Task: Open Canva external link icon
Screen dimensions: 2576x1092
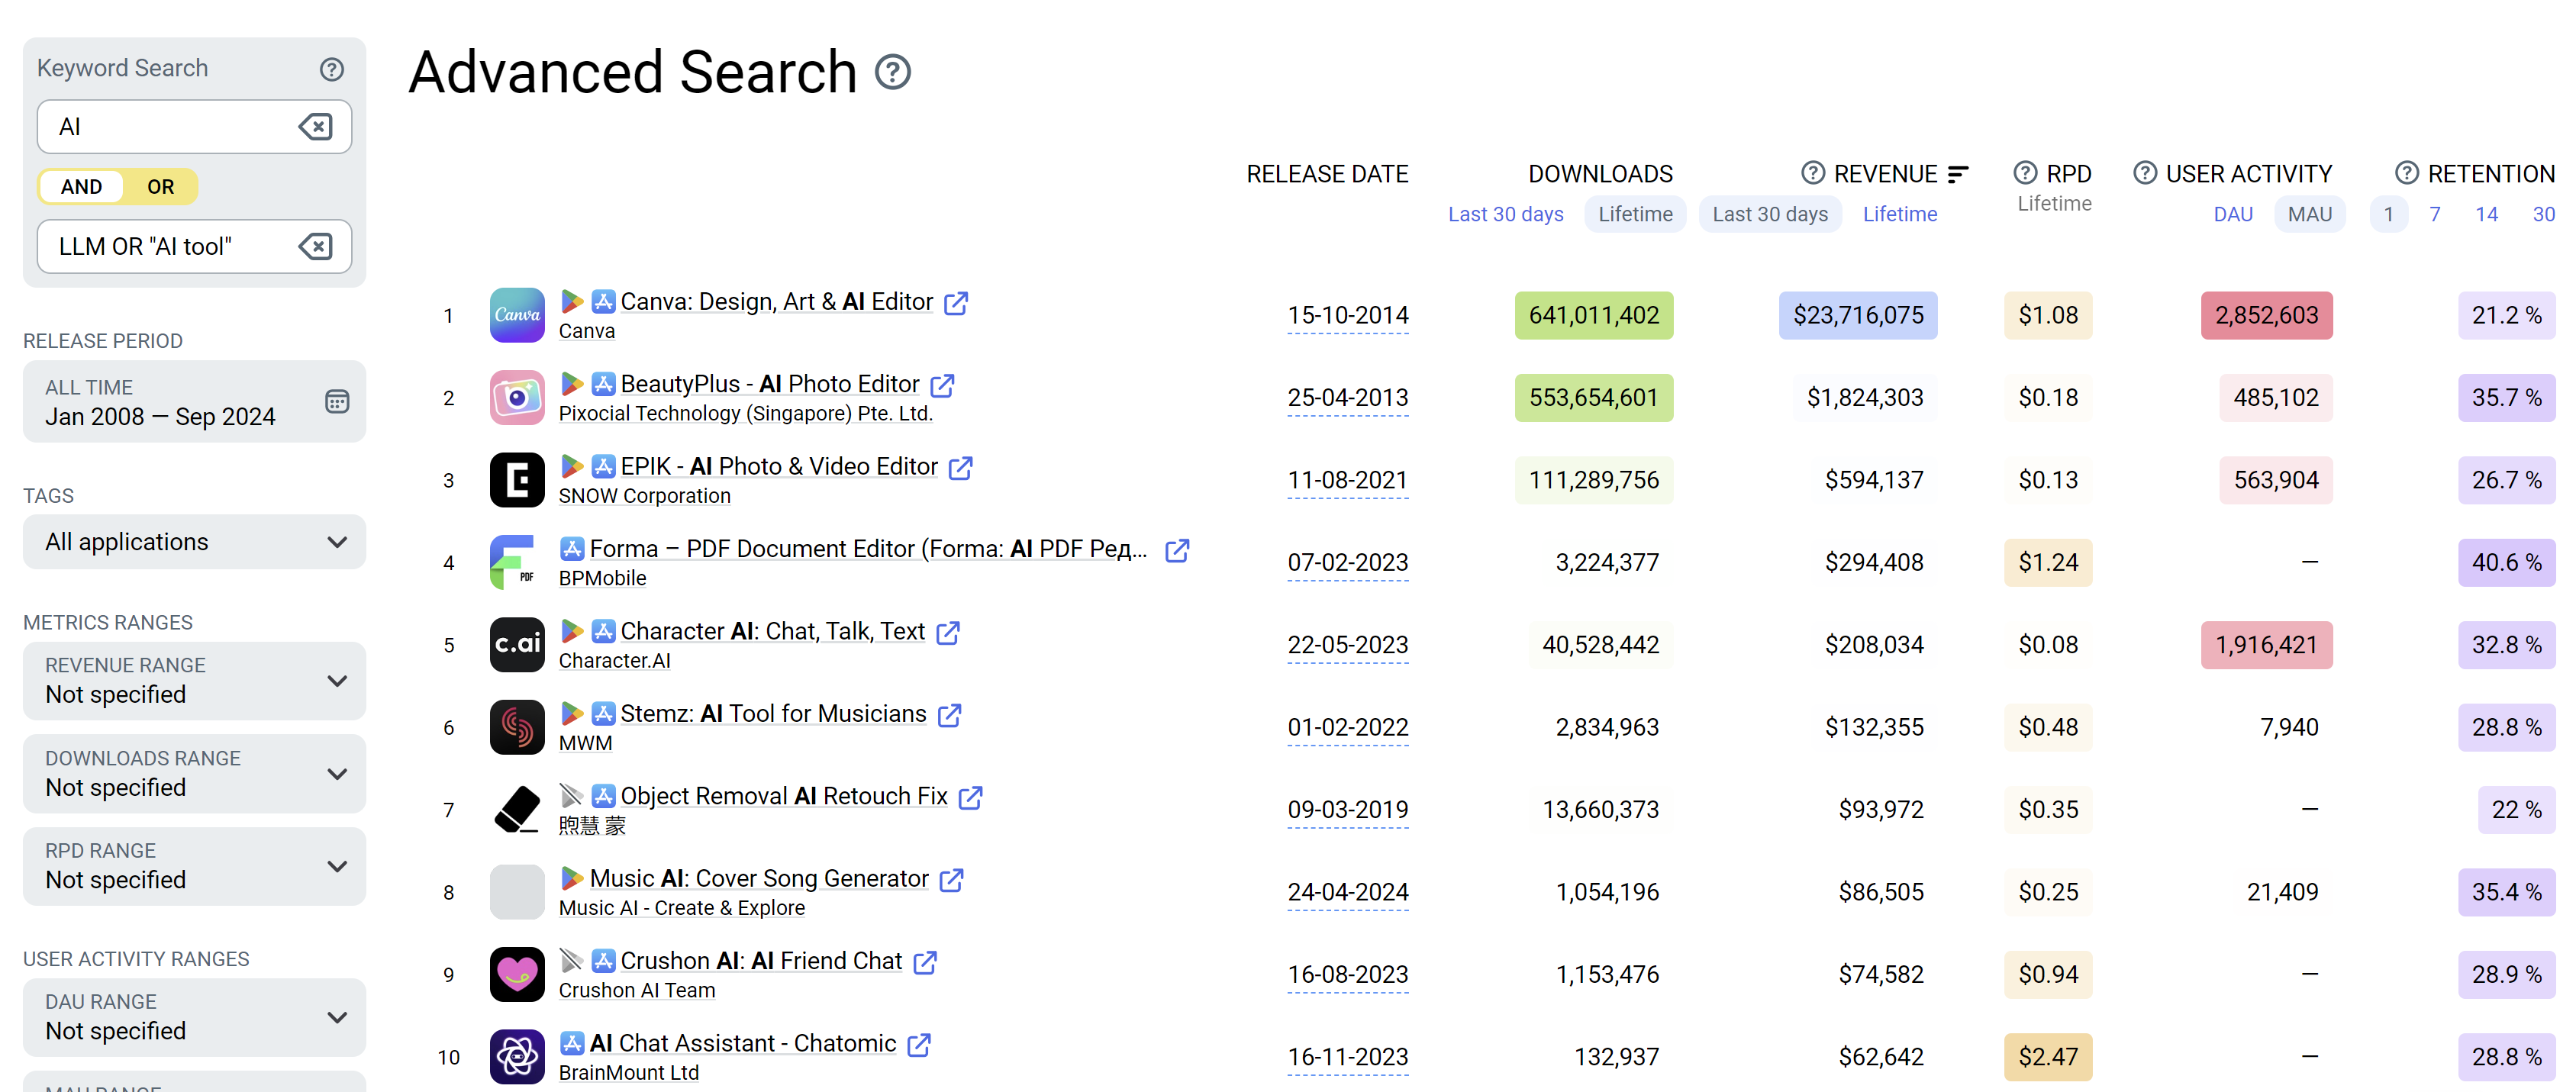Action: pos(956,303)
